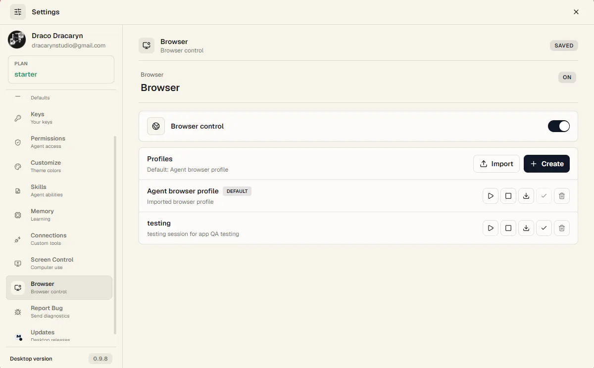Create a new browser profile
The height and width of the screenshot is (368, 594).
[546, 164]
